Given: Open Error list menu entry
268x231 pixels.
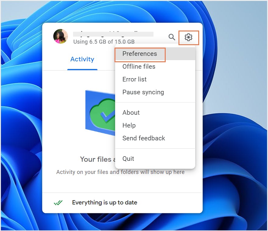Looking at the screenshot, I should pyautogui.click(x=155, y=79).
